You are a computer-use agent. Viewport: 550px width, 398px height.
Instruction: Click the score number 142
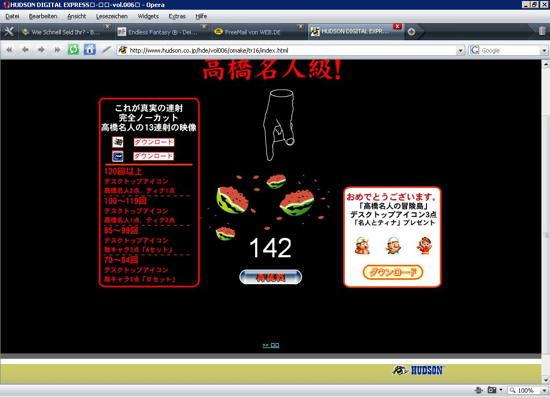271,248
